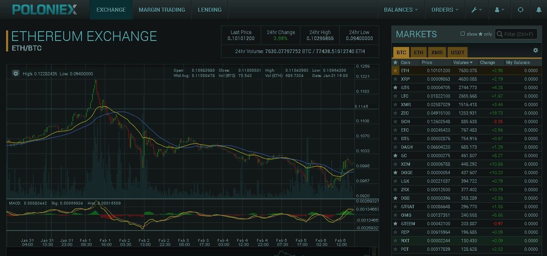Click the Last Price 0.10101200 value

(x=241, y=38)
